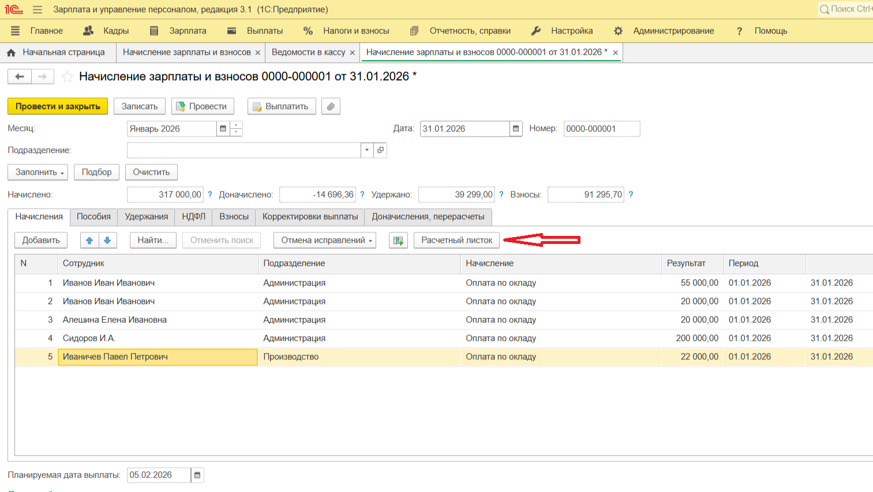Viewport: 873px width, 492px height.
Task: Click the green table add-column icon
Action: 398,241
